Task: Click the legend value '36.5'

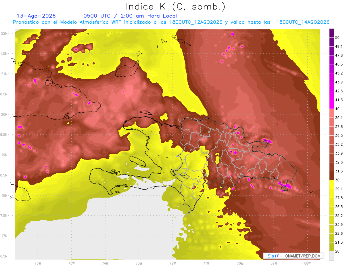Action: click(x=339, y=135)
